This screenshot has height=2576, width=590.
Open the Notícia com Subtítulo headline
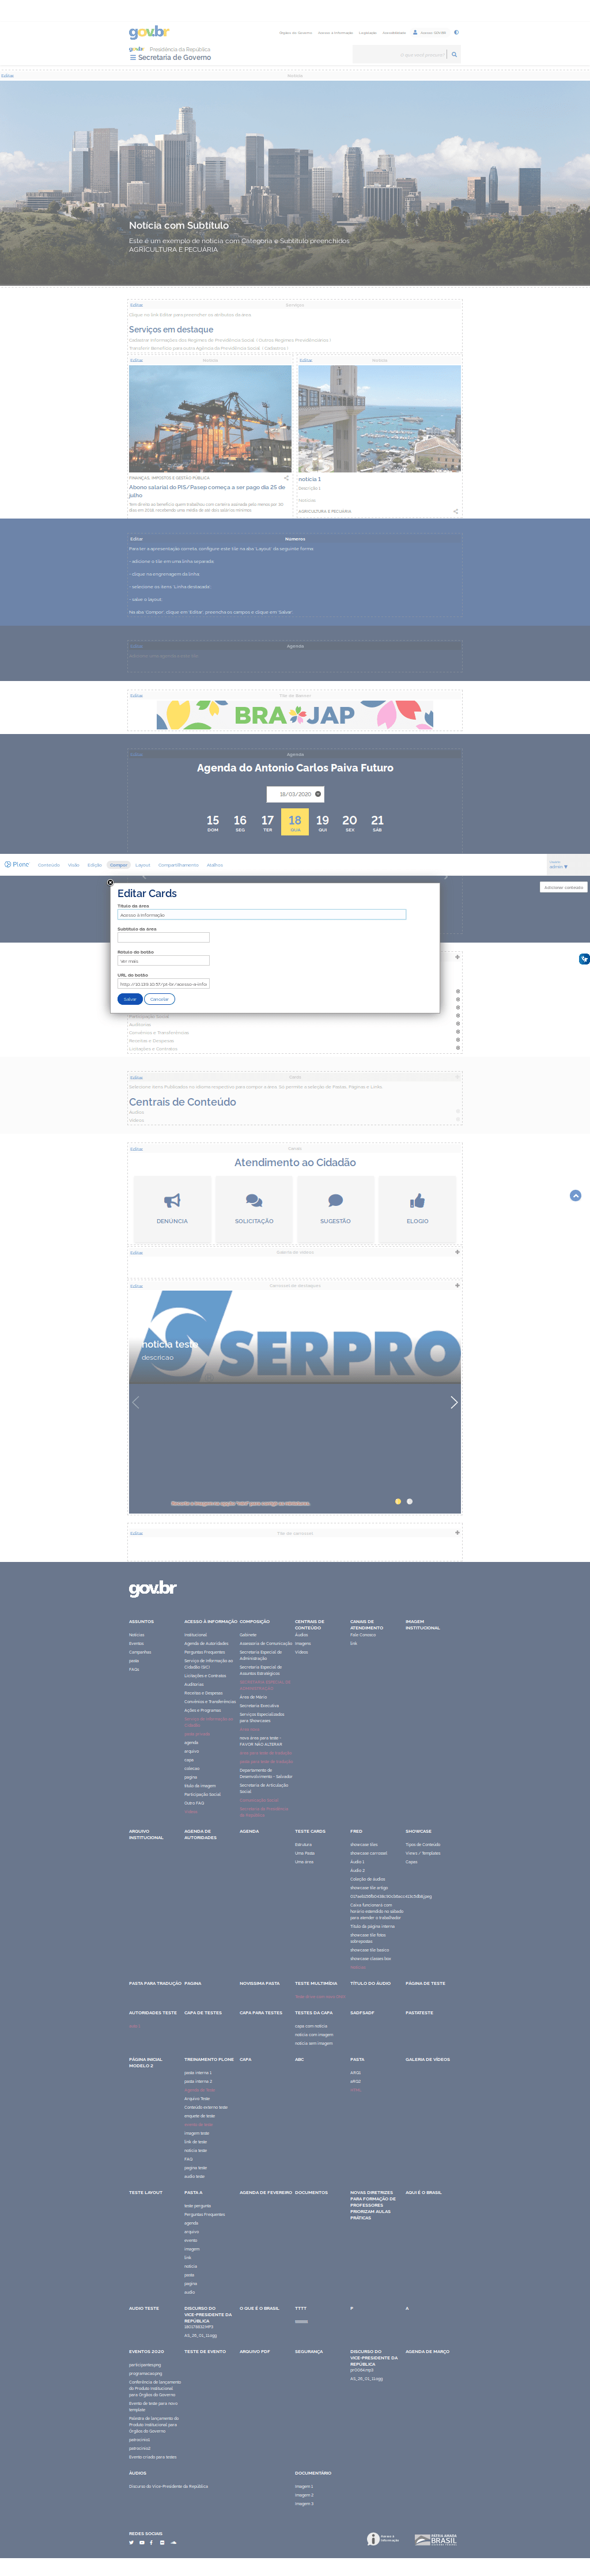[x=179, y=226]
